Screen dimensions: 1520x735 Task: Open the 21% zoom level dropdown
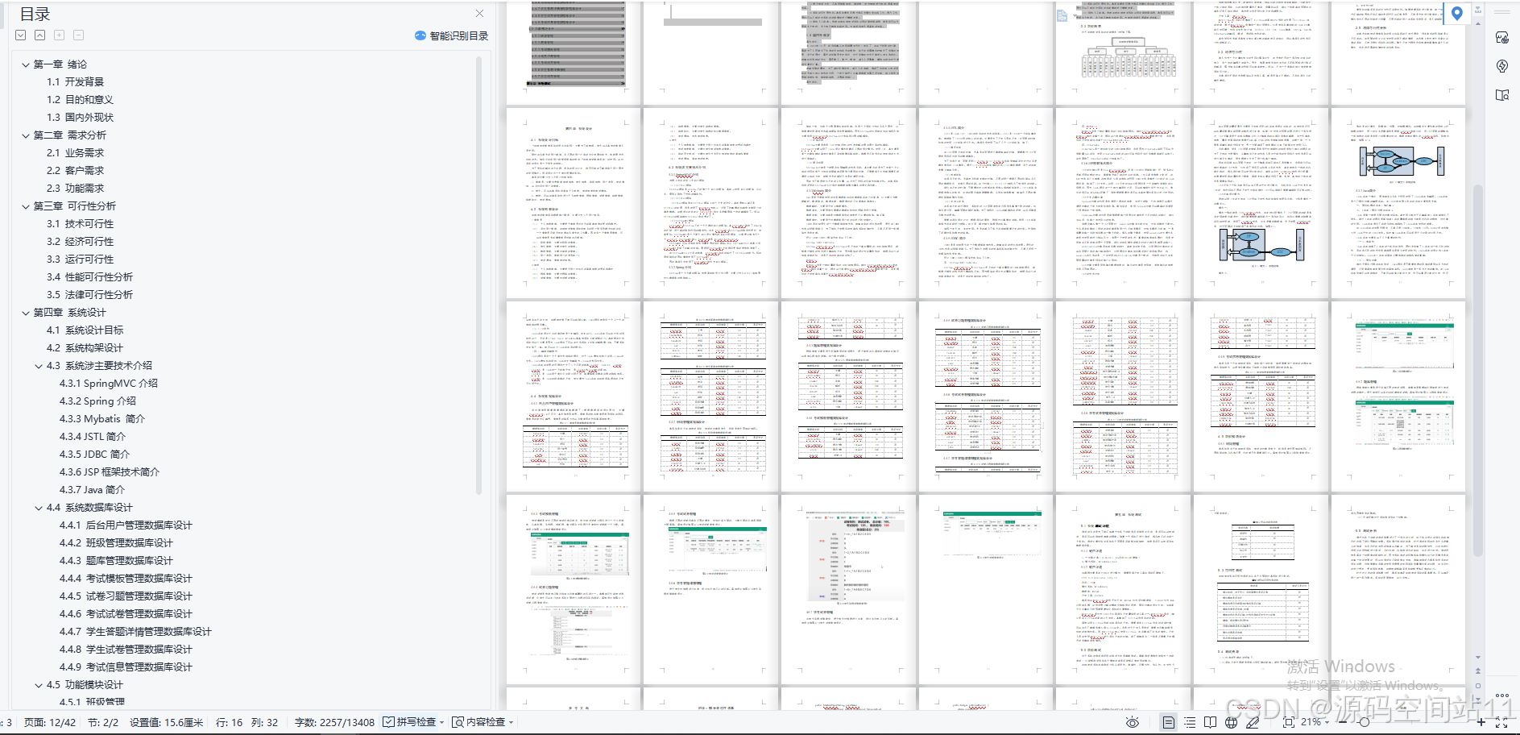pyautogui.click(x=1315, y=722)
